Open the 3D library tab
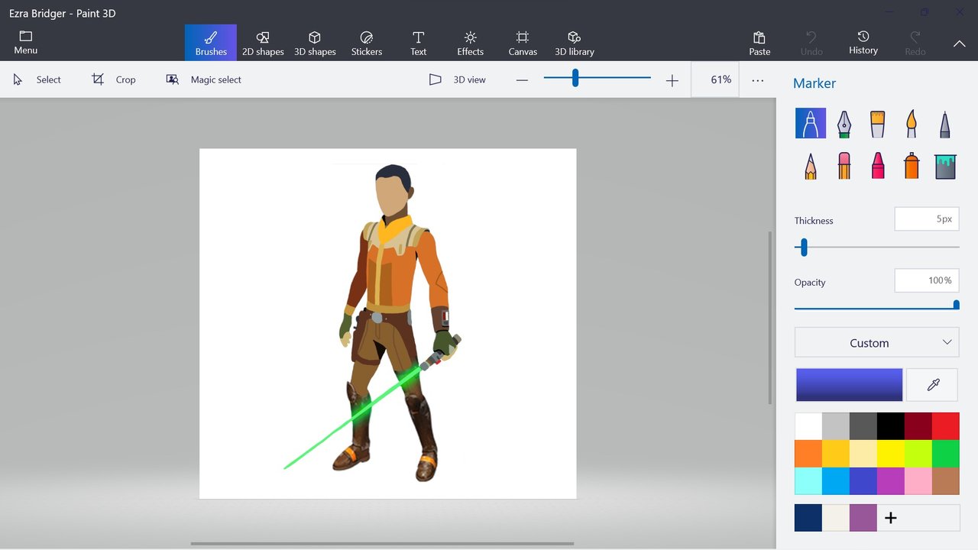Viewport: 978px width, 550px height. coord(575,43)
